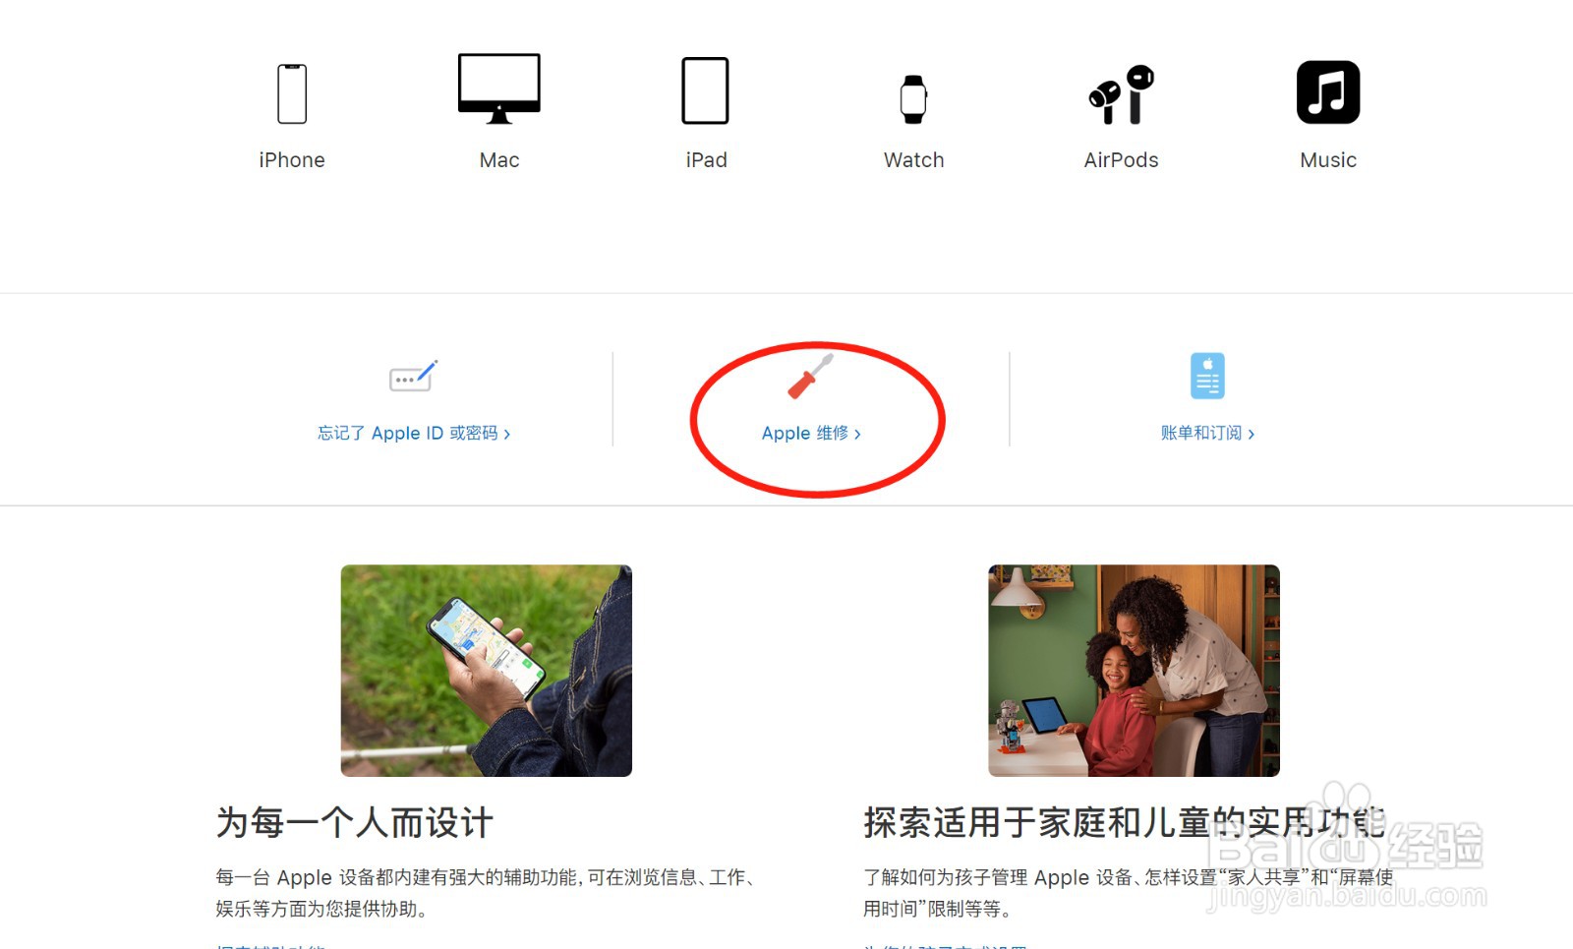Open the iPad support label

pyautogui.click(x=706, y=160)
